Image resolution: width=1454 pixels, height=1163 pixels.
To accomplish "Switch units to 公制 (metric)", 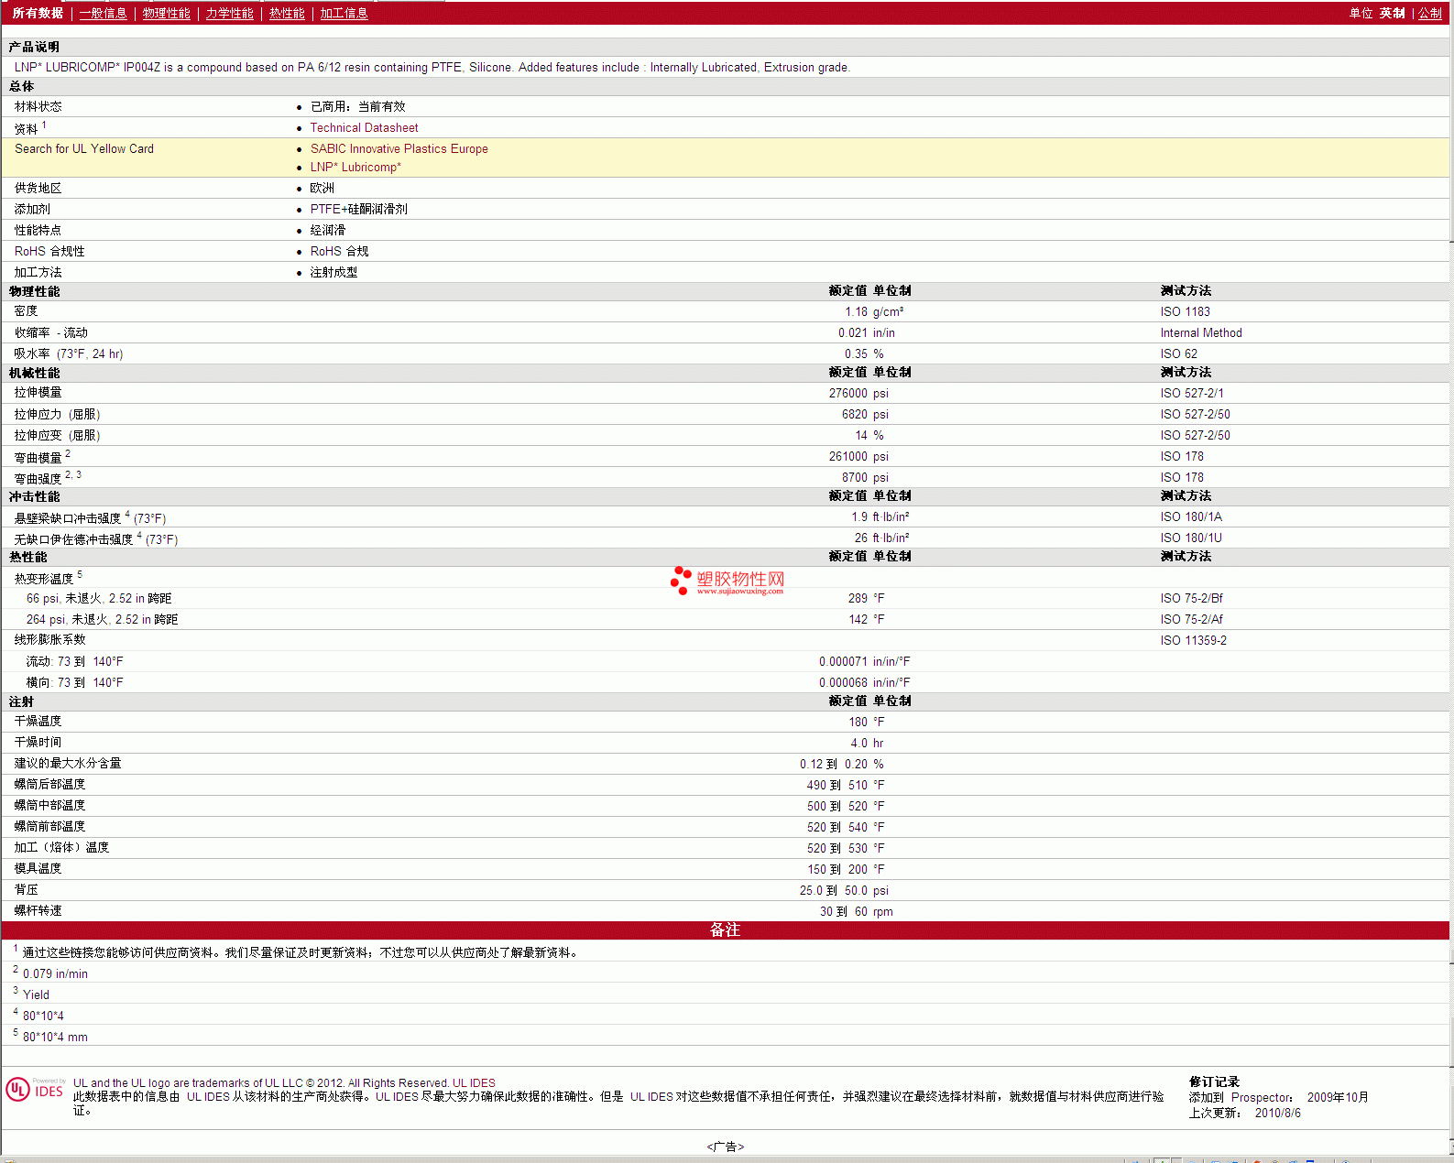I will click(x=1429, y=13).
